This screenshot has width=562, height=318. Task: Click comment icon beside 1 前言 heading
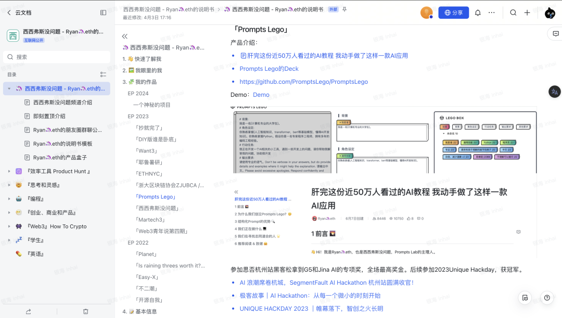pyautogui.click(x=518, y=232)
